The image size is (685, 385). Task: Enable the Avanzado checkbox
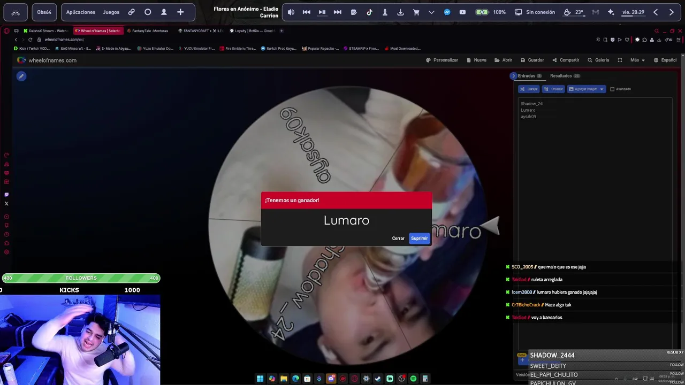pos(612,89)
